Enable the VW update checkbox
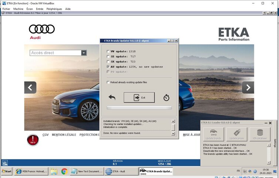Screen dimensions: 279x178 coord(108,52)
